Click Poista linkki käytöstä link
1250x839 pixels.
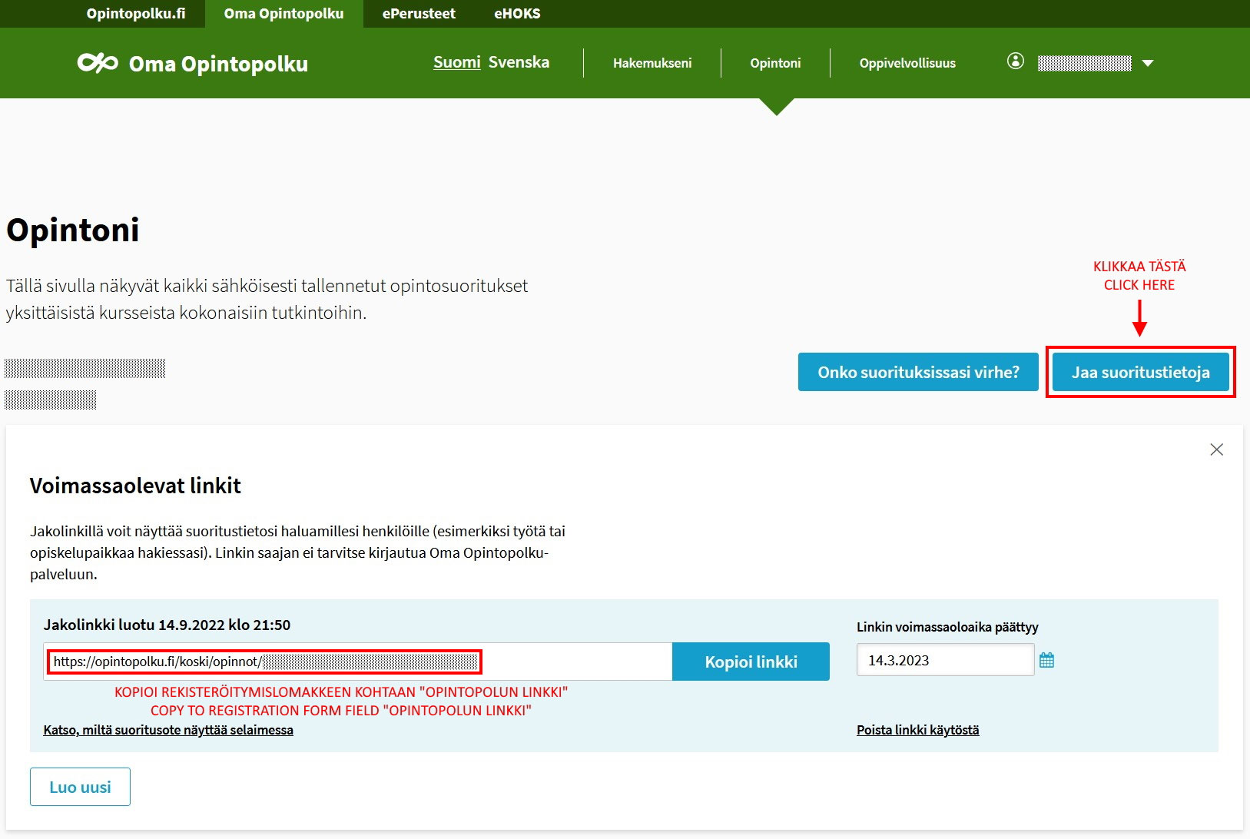[x=917, y=730]
